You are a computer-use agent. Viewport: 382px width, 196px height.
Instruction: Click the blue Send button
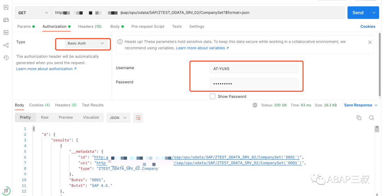point(358,13)
